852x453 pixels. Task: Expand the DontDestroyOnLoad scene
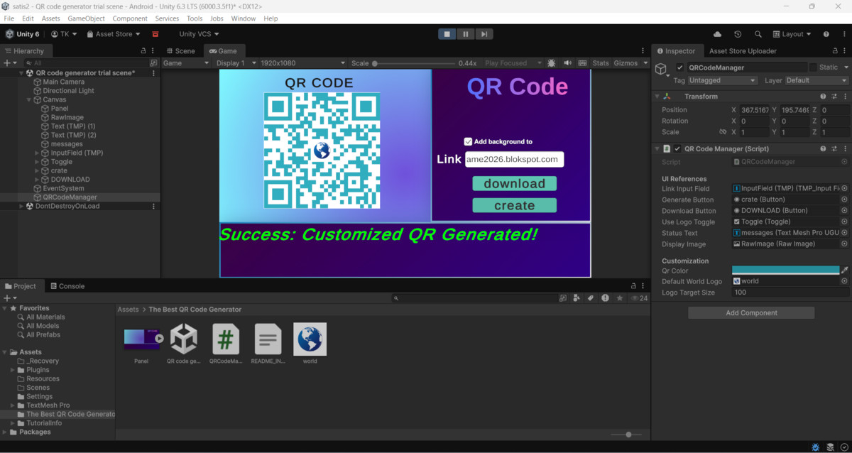click(x=21, y=206)
